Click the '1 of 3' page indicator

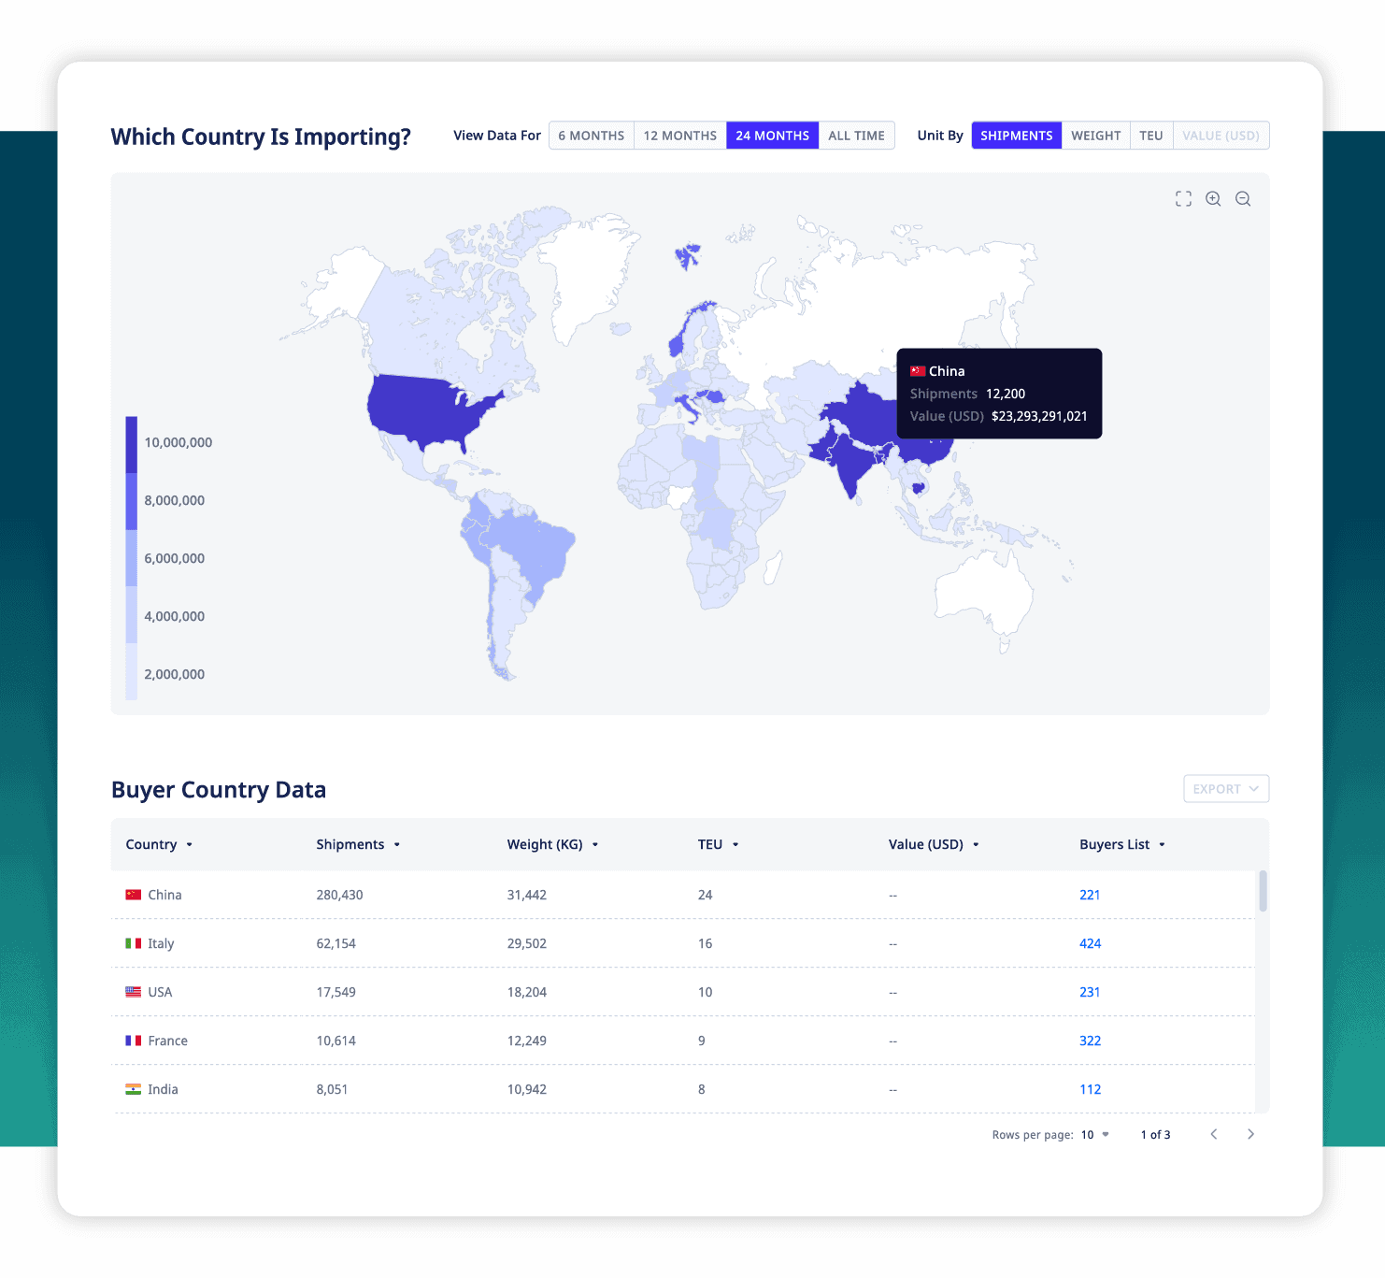[x=1155, y=1135]
